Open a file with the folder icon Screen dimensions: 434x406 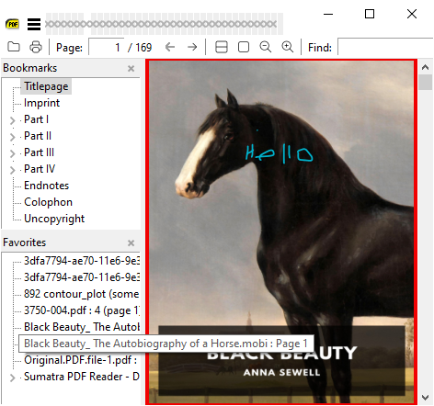pos(14,47)
